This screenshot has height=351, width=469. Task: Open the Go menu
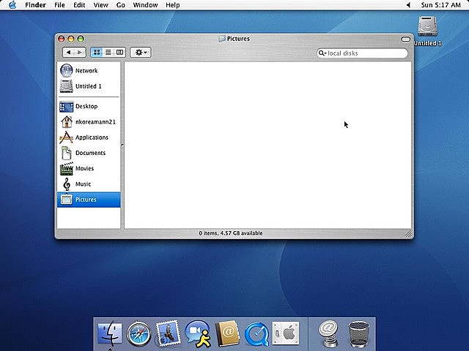click(120, 5)
